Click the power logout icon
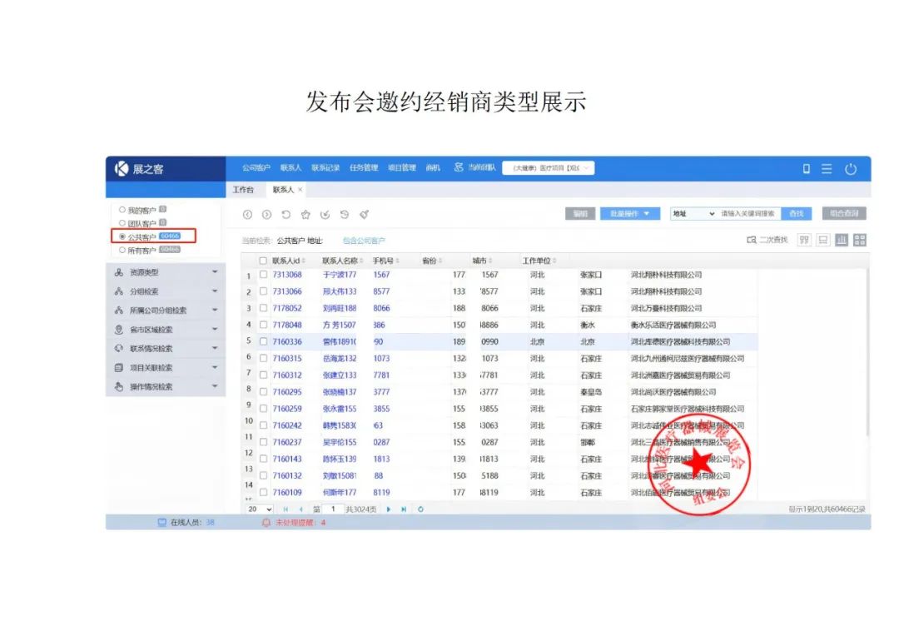899x636 pixels. (850, 169)
